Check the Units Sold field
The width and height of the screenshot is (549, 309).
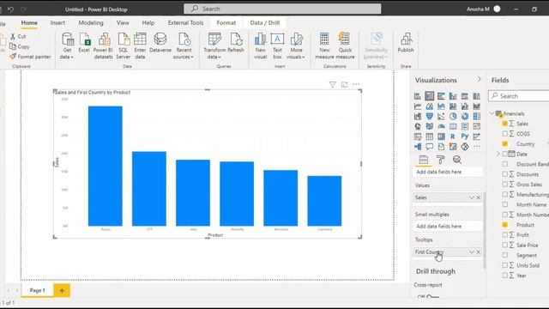(x=505, y=265)
